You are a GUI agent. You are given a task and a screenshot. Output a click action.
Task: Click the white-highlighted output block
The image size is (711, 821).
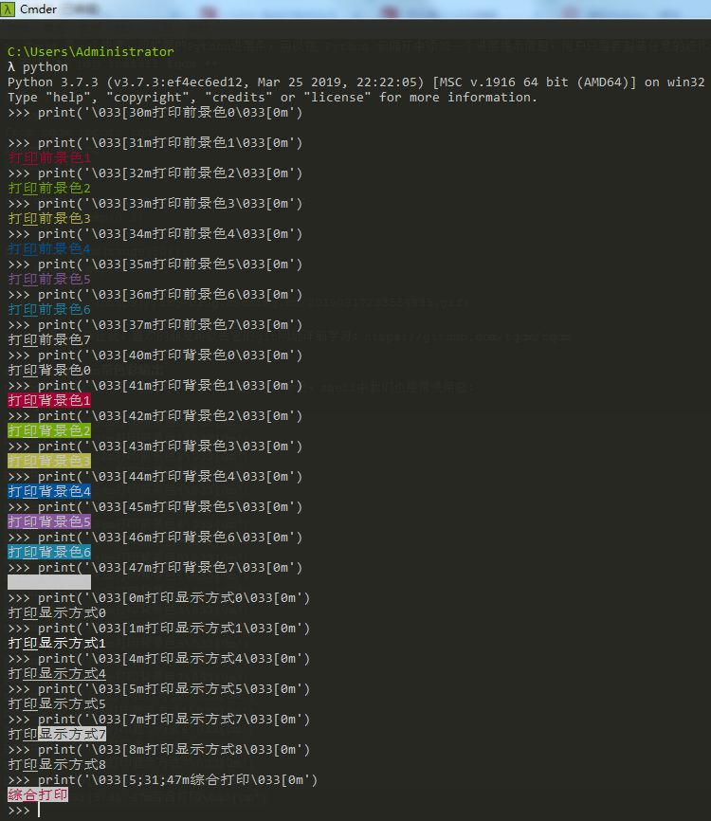pos(49,583)
